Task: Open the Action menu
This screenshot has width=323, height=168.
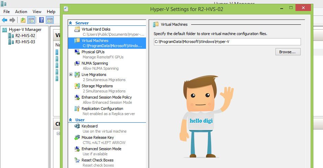Action: click(21, 12)
